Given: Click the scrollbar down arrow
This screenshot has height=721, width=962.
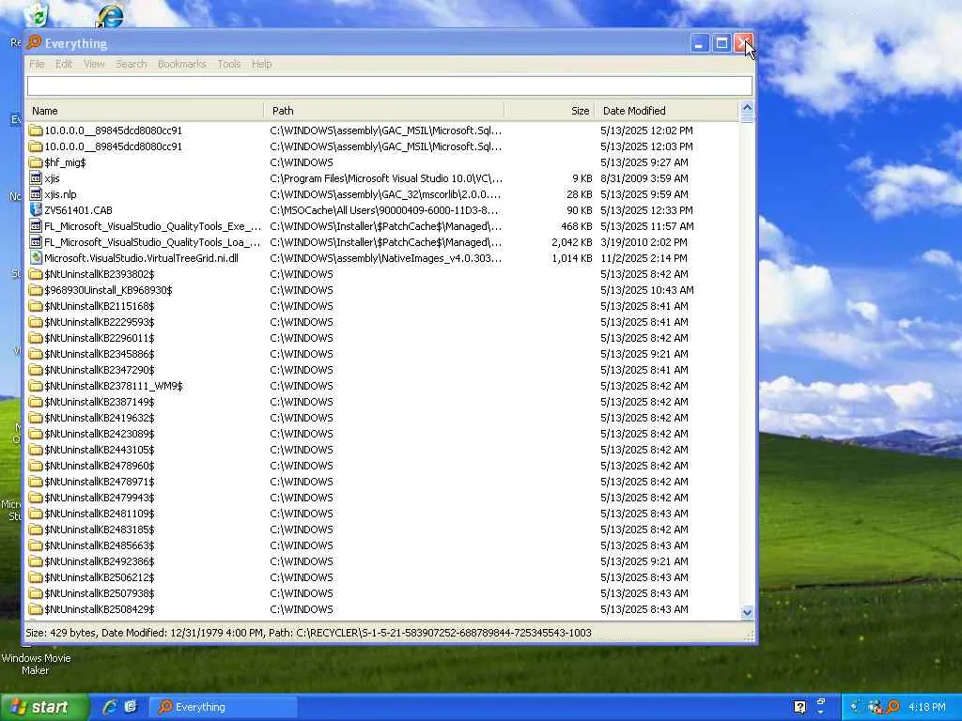Looking at the screenshot, I should coord(747,612).
